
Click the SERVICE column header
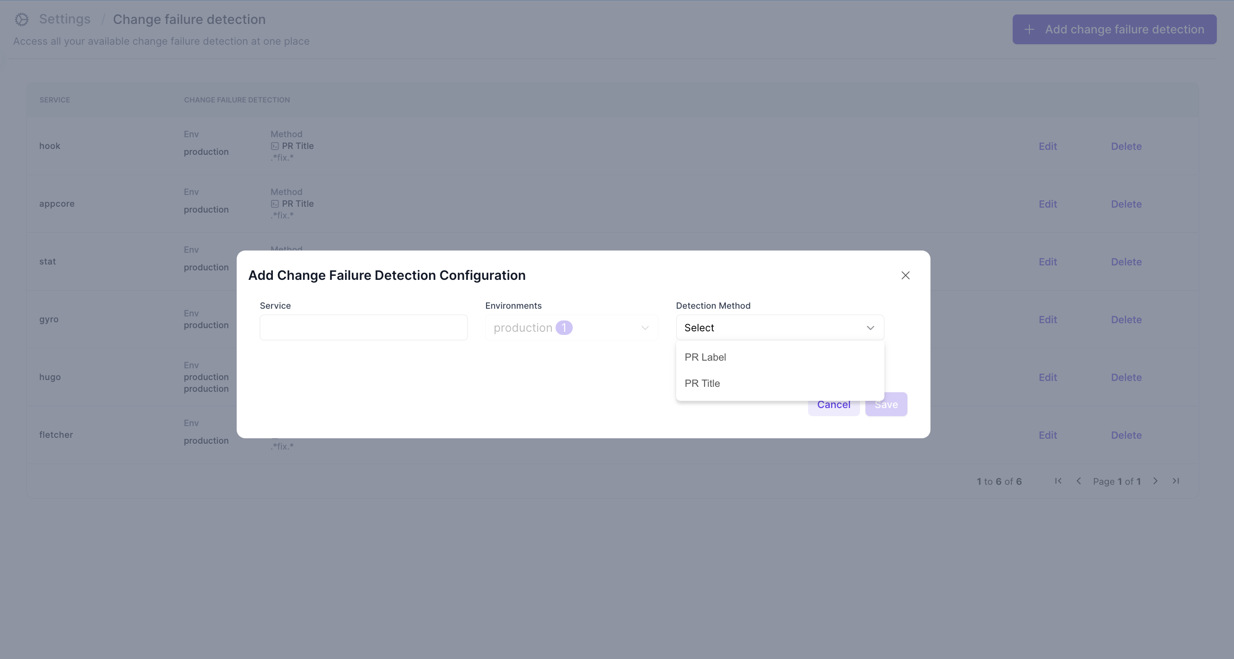tap(55, 100)
